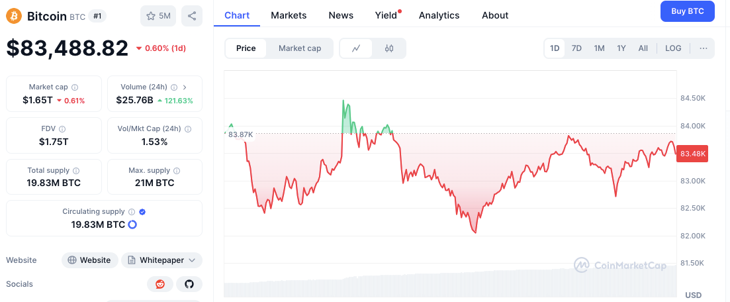Switch to line chart view
Screen dimensions: 730x302
356,48
